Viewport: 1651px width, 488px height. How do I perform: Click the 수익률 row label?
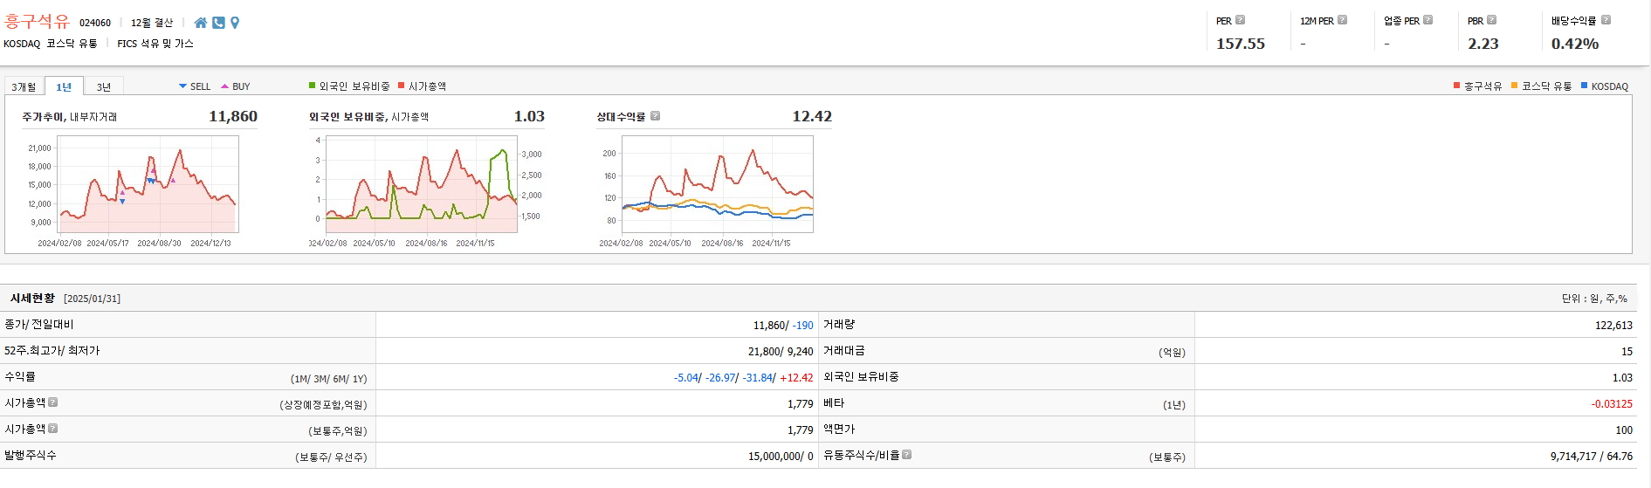point(20,376)
